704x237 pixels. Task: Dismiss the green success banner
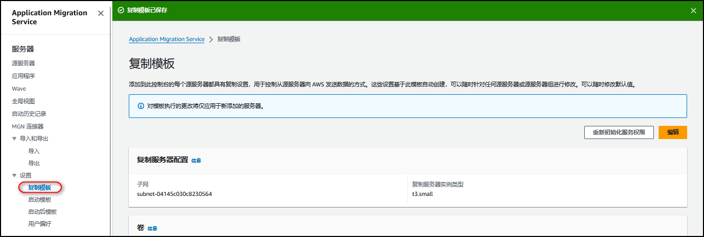(693, 10)
